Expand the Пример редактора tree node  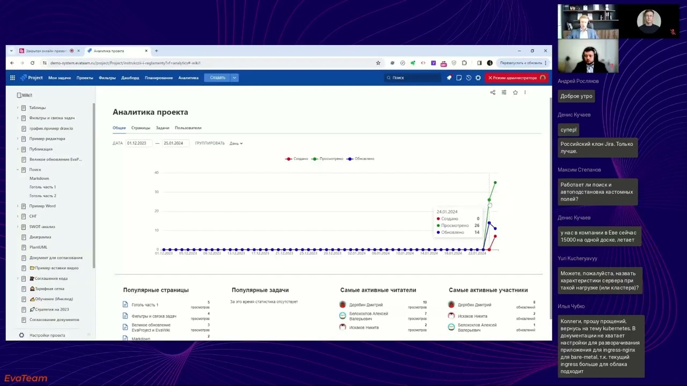pyautogui.click(x=17, y=139)
